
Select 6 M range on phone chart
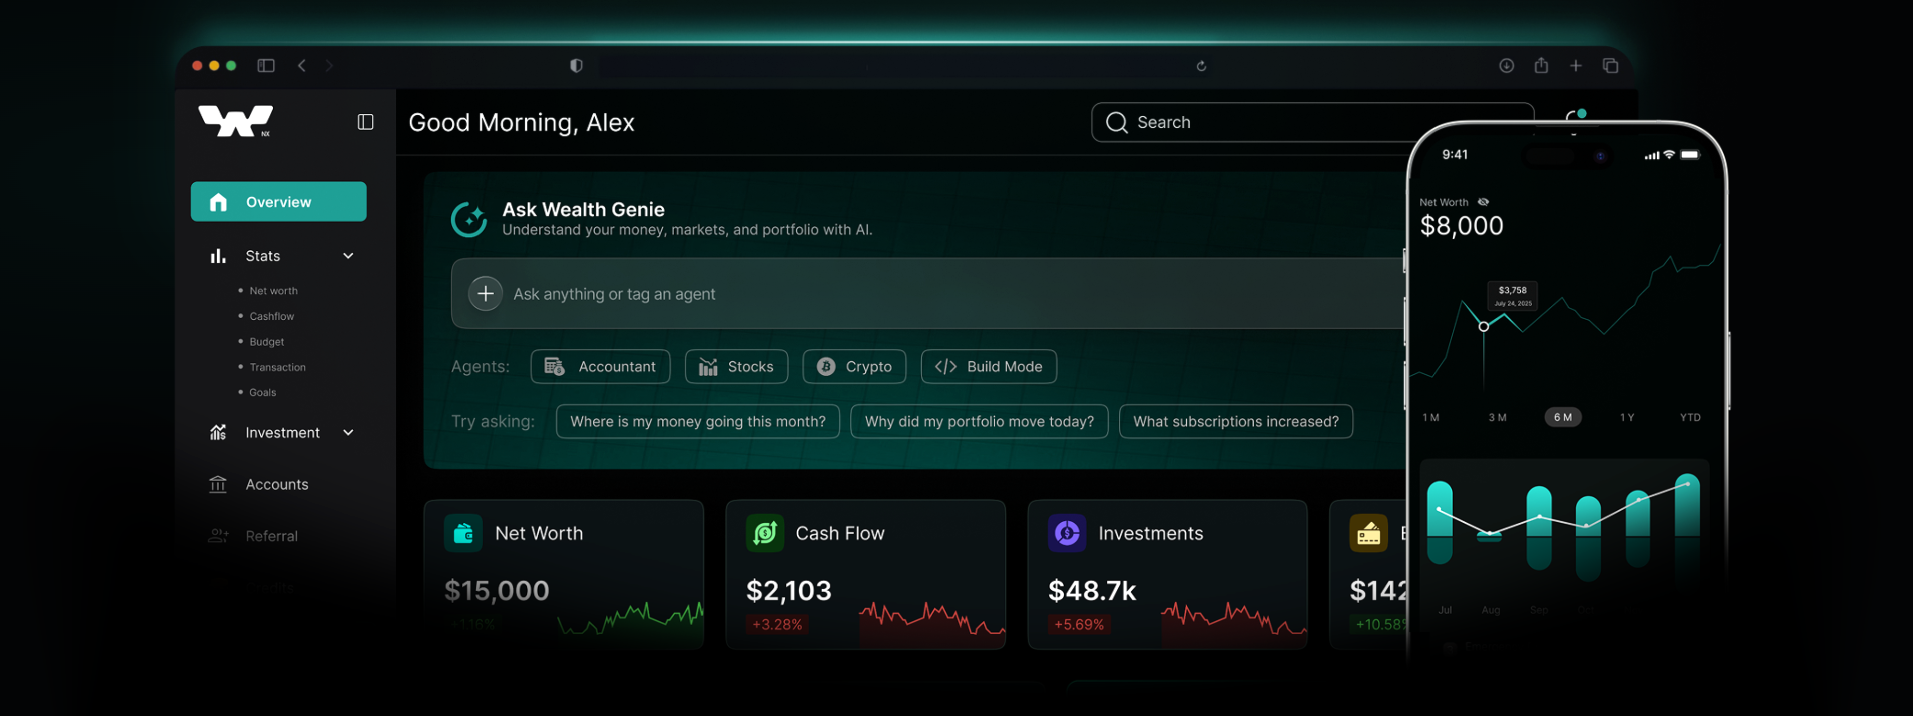tap(1563, 417)
